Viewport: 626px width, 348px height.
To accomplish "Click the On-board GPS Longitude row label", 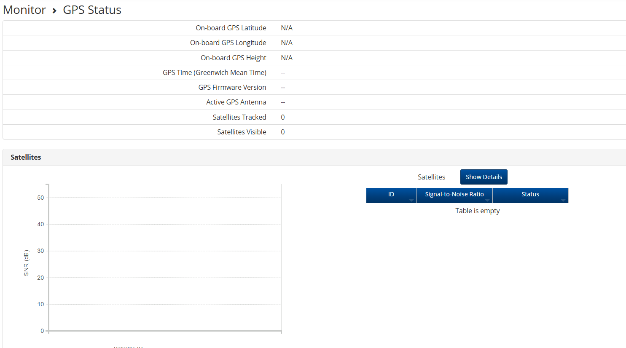I will click(x=228, y=43).
